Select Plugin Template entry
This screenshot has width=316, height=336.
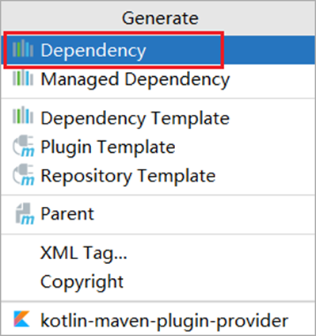[158, 147]
